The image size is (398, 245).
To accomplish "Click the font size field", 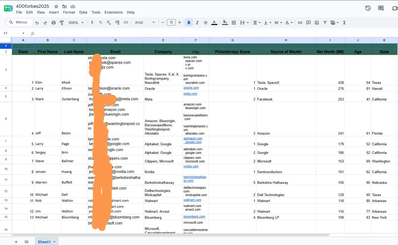I will click(x=171, y=22).
